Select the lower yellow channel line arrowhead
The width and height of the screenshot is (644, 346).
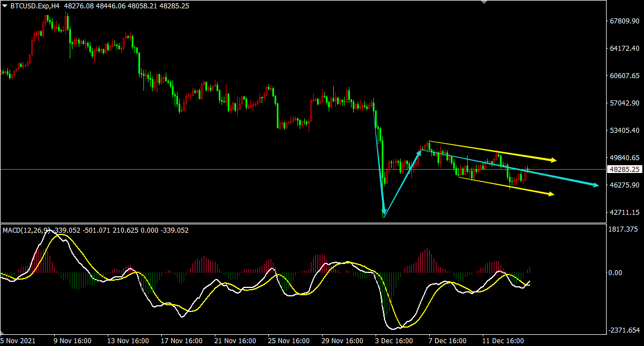551,194
